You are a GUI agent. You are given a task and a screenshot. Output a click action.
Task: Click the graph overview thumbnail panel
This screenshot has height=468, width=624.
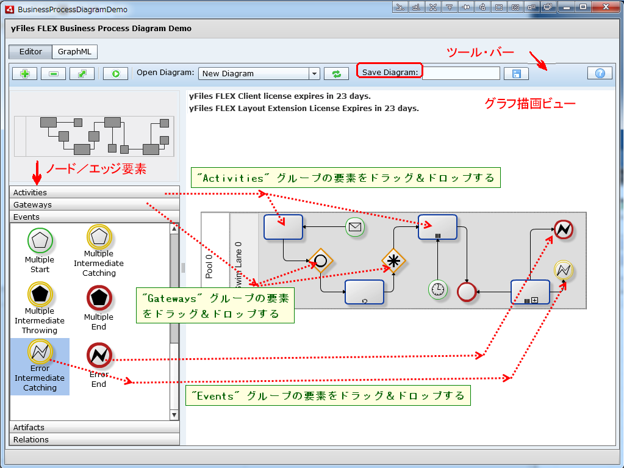[x=95, y=136]
